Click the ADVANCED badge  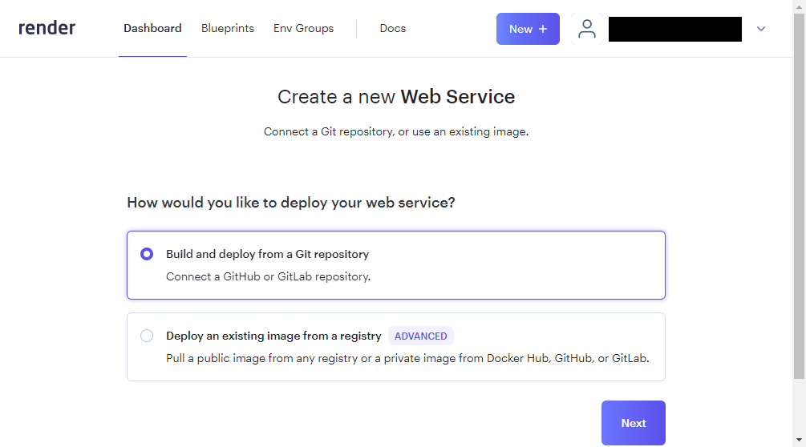(x=421, y=336)
